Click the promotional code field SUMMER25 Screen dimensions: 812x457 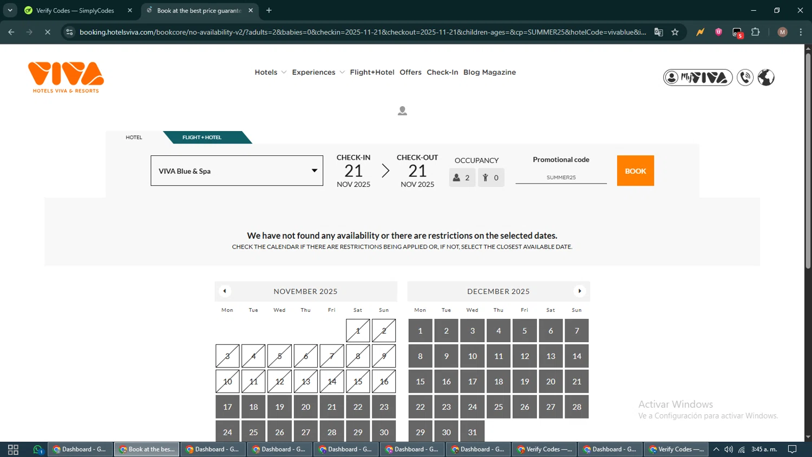click(x=561, y=177)
